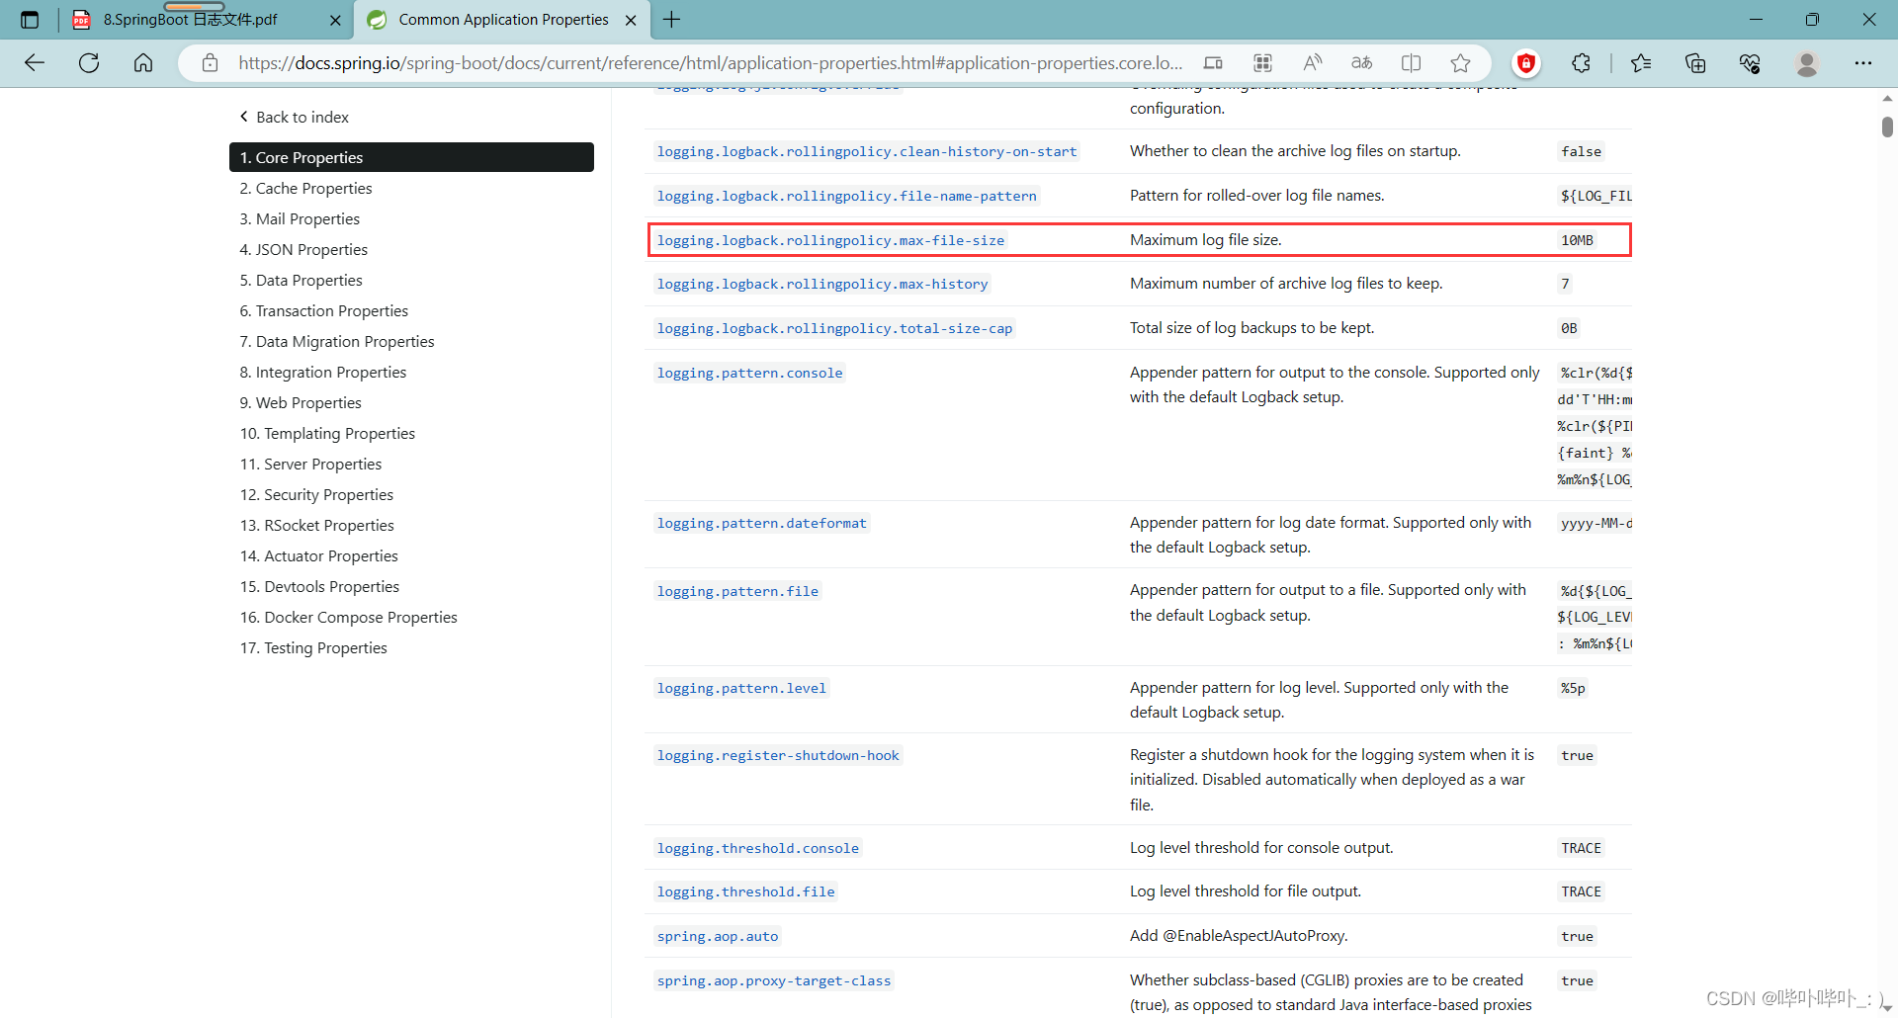Open the Translate page icon
This screenshot has height=1018, width=1898.
coord(1362,63)
